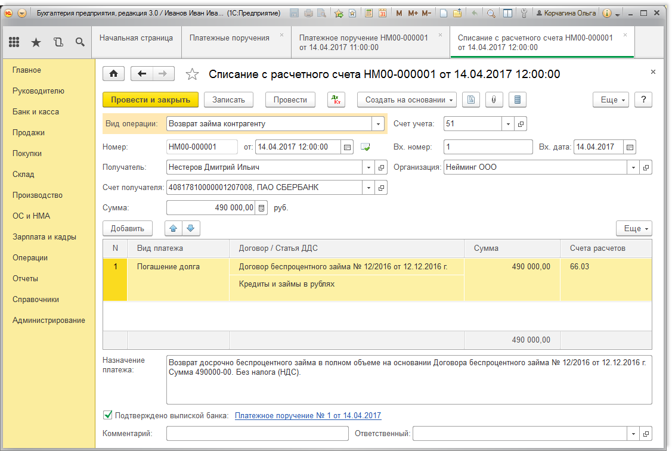Go to home page via house button
The image size is (672, 451).
point(113,74)
